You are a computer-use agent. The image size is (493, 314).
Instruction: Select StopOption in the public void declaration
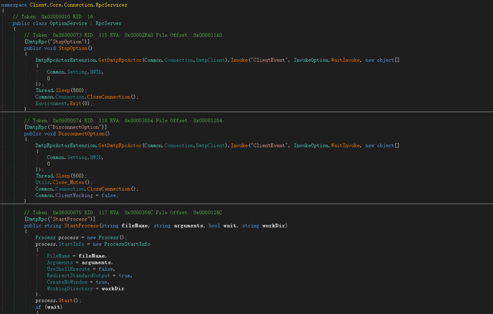(73, 48)
